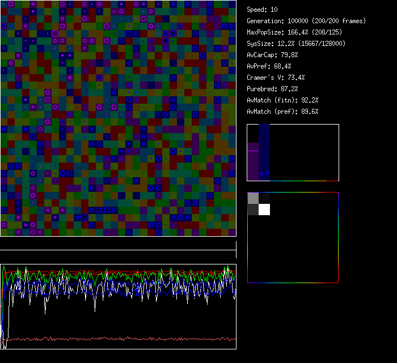Select the white square in the matrix panel
397x363 pixels.
264,210
